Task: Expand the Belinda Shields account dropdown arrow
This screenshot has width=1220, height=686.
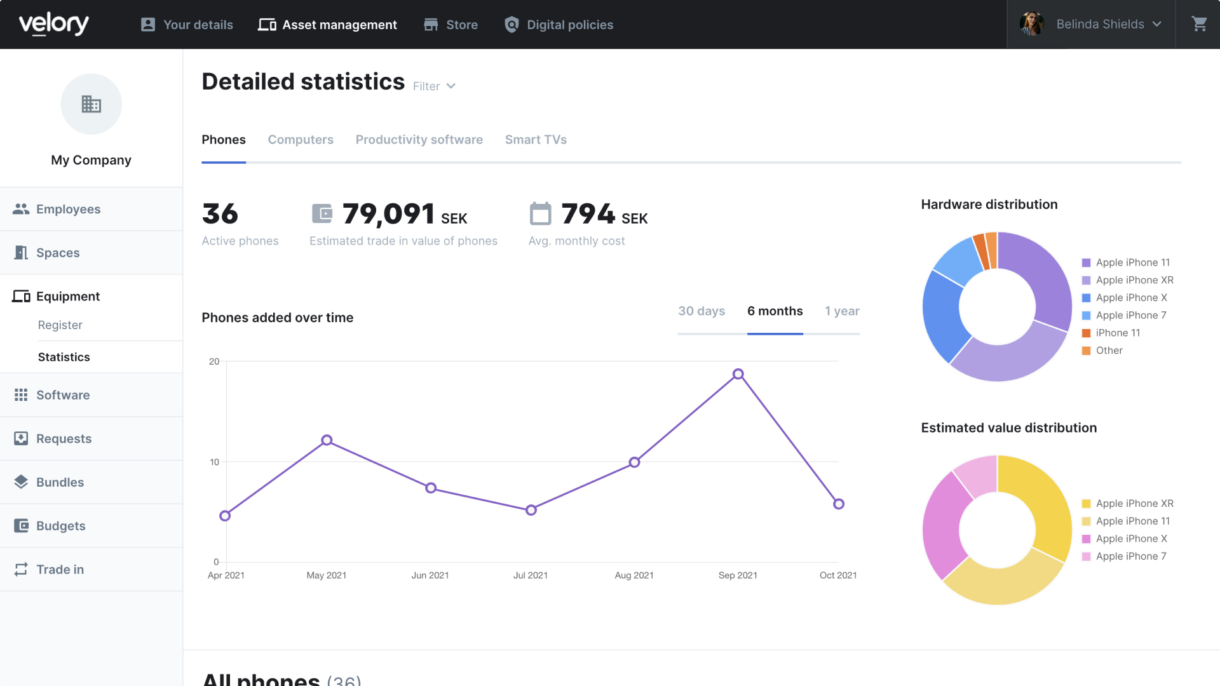Action: (x=1157, y=24)
